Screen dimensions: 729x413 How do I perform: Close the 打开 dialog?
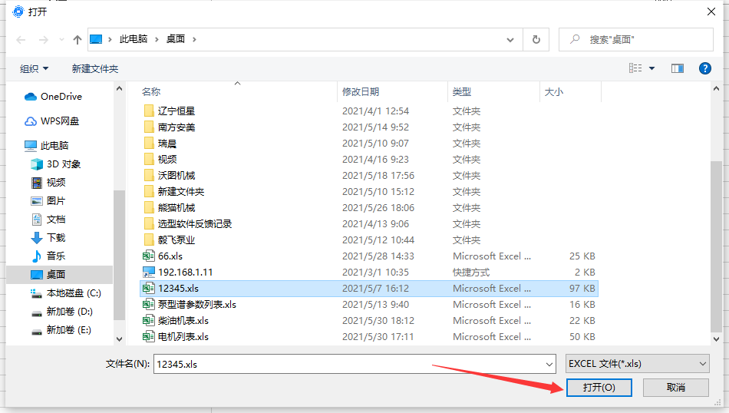click(711, 12)
